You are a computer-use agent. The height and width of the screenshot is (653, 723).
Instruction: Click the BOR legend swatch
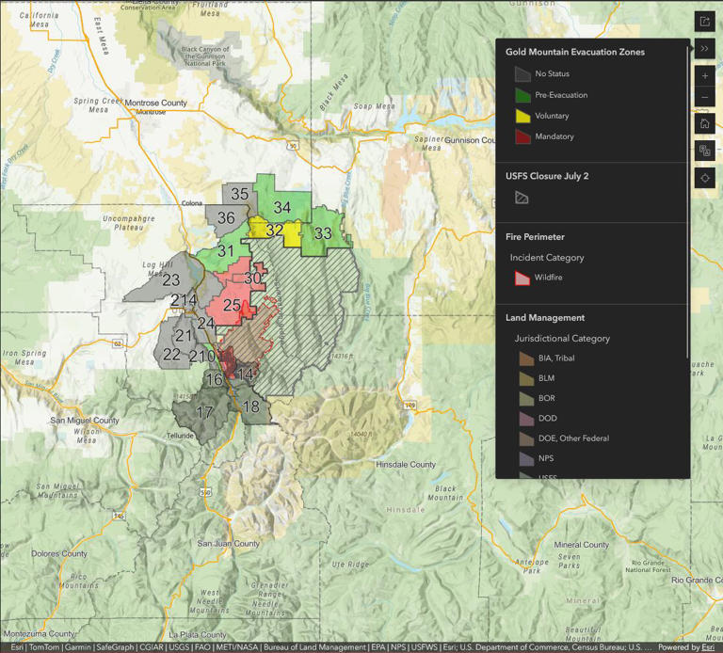526,398
